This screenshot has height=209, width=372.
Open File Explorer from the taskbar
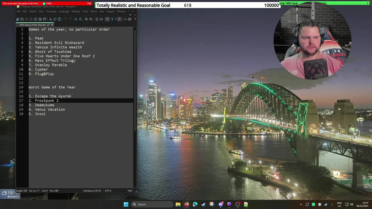[x=178, y=204]
